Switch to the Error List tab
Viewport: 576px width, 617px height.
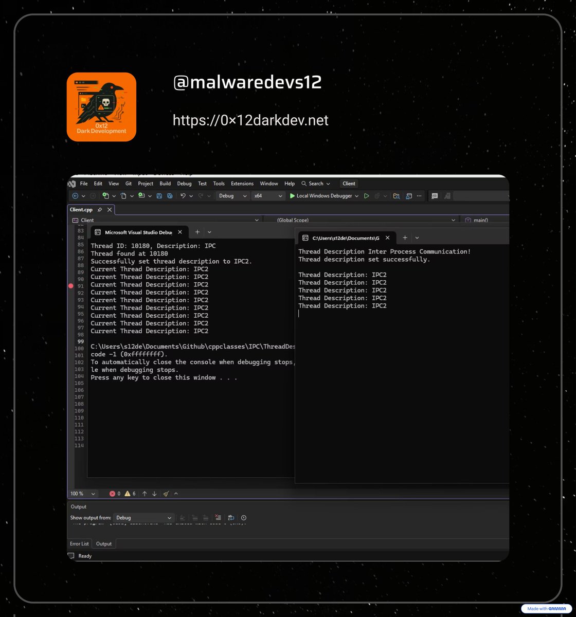click(x=79, y=543)
